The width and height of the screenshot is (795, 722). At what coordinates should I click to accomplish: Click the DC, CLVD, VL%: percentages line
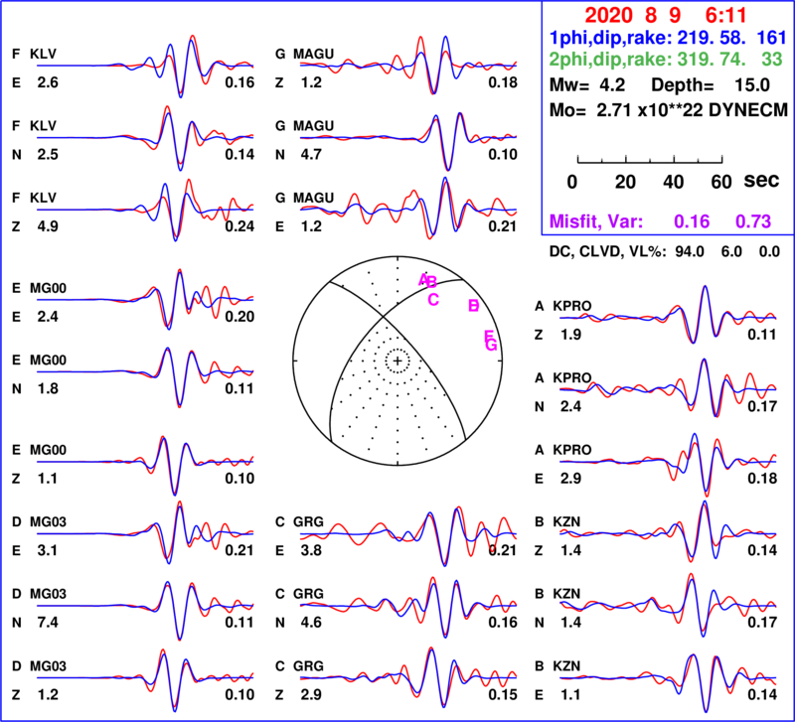pos(664,252)
